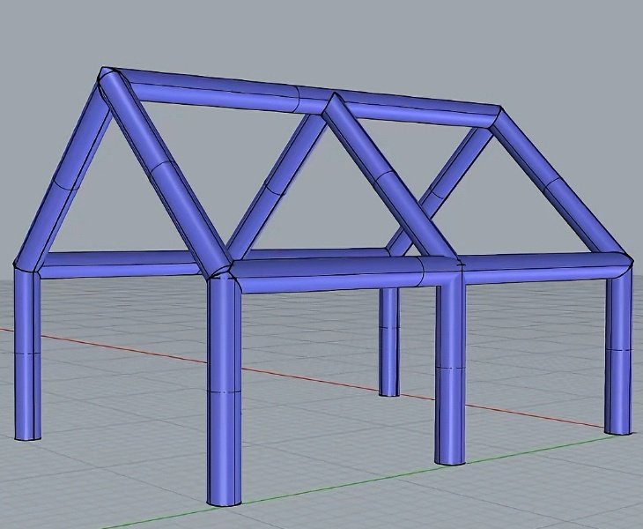Select the roof ridge pipe at top
The image size is (643, 529).
coord(299,94)
